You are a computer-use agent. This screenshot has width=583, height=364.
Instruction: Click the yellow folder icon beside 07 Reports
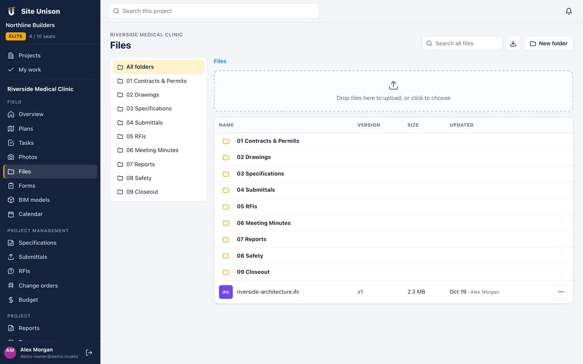226,239
